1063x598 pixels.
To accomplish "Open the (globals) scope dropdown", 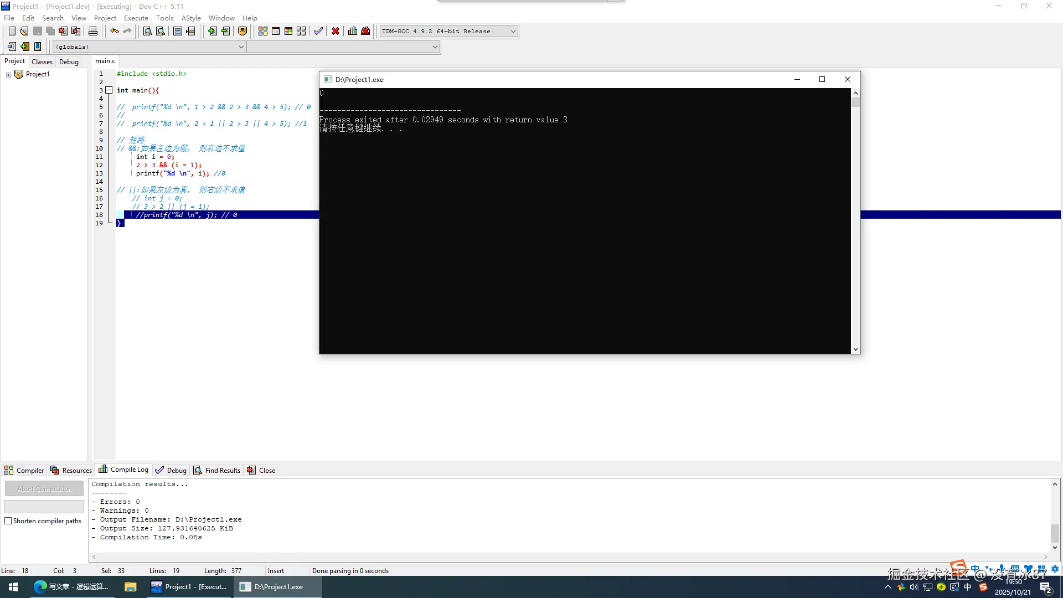I will (241, 47).
